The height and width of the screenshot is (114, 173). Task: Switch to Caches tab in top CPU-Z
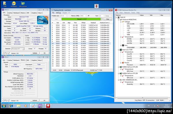[x=10, y=13]
